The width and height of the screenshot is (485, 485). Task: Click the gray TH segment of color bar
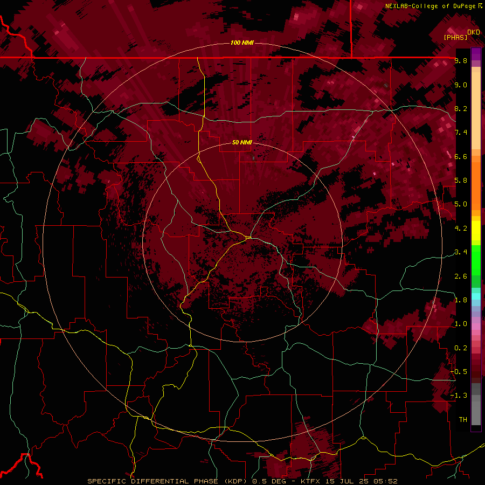[476, 404]
